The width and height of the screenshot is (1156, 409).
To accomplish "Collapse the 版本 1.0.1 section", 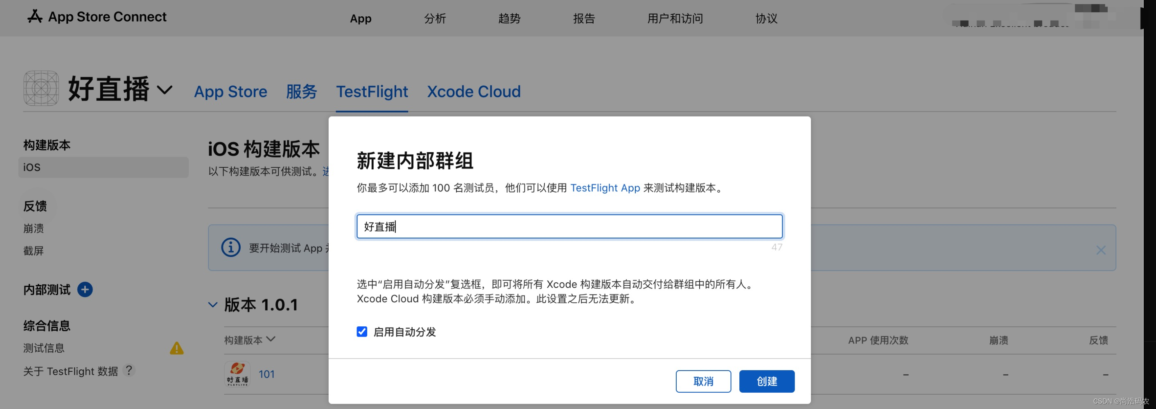I will pos(213,305).
